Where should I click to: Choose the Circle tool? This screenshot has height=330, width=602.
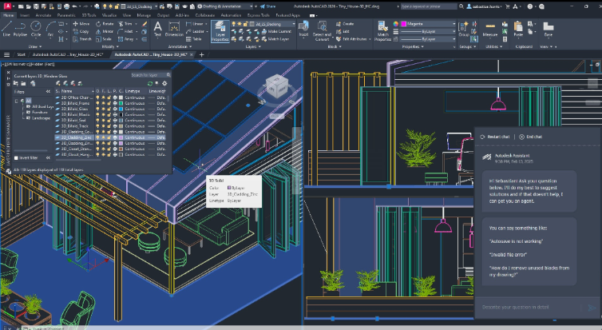36,29
